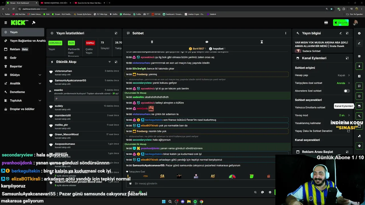This screenshot has height=205, width=365.
Task: Click the hourglass icon in Sohbet toolbar
Action: pyautogui.click(x=261, y=42)
